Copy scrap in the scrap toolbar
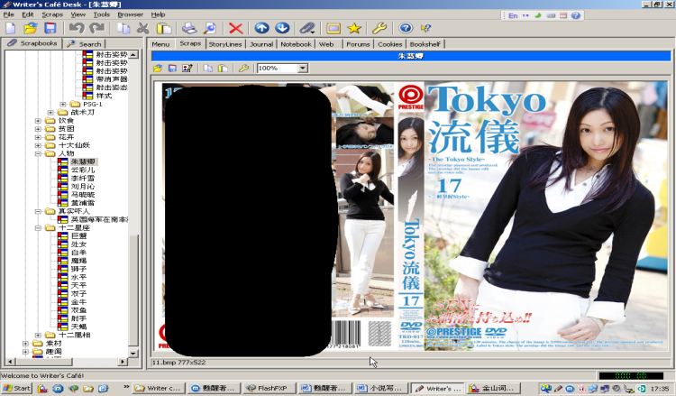Image resolution: width=676 pixels, height=396 pixels. (208, 69)
